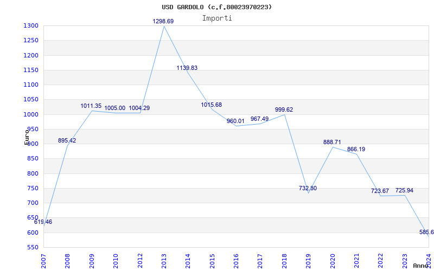434x271 pixels.
Task: Click the data label 967.49
Action: click(x=260, y=119)
